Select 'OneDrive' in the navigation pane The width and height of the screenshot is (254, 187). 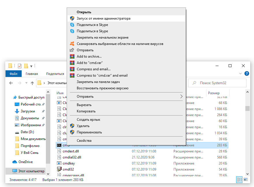click(x=26, y=162)
